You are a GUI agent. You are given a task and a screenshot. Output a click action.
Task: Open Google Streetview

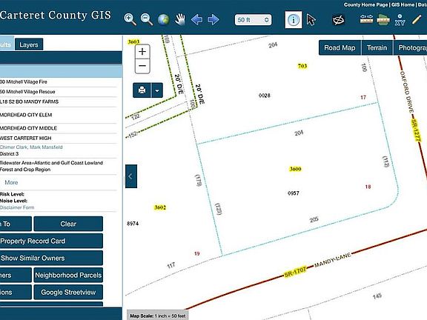point(68,293)
